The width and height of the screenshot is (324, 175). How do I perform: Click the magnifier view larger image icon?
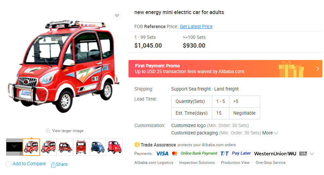[x=48, y=131]
